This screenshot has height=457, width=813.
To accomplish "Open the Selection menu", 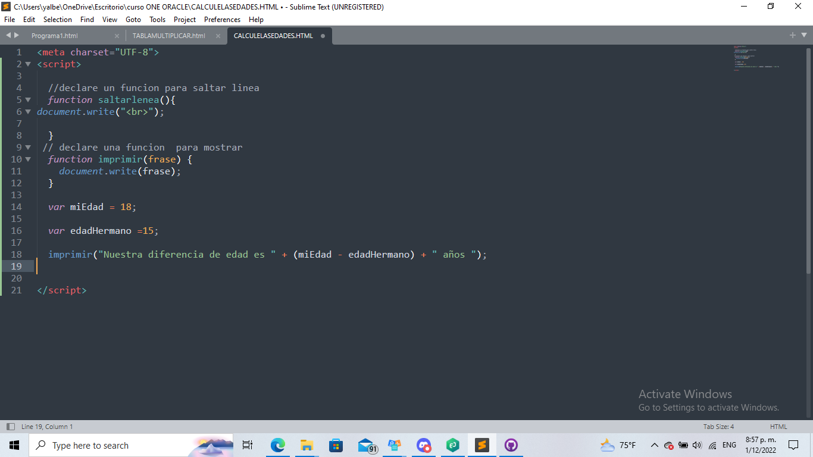I will 58,20.
